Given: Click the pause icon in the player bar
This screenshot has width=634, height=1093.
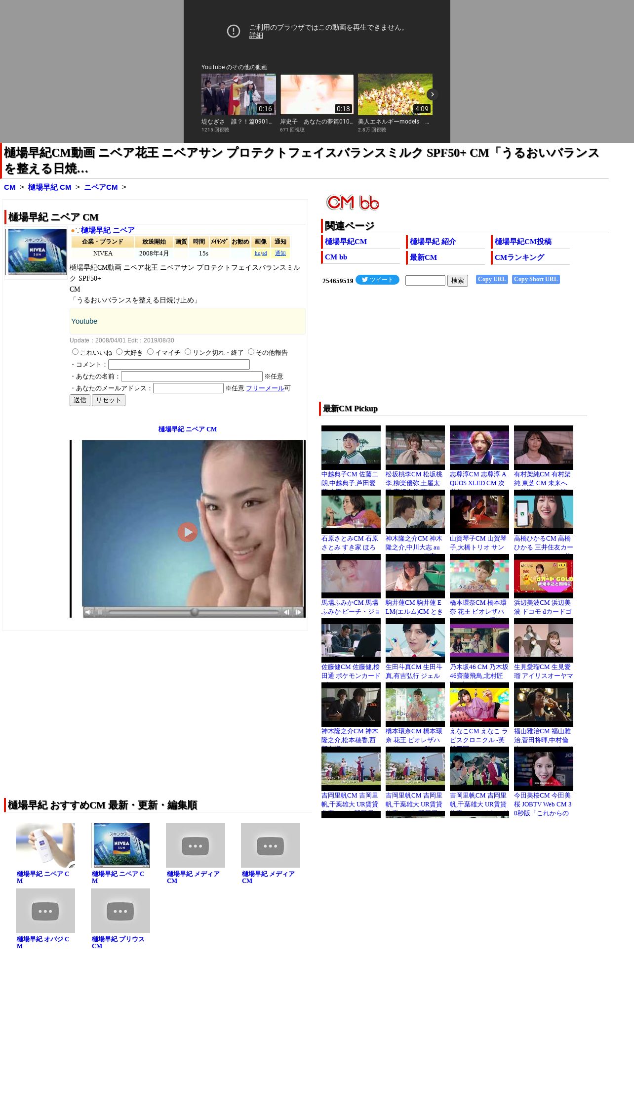Looking at the screenshot, I should [100, 612].
